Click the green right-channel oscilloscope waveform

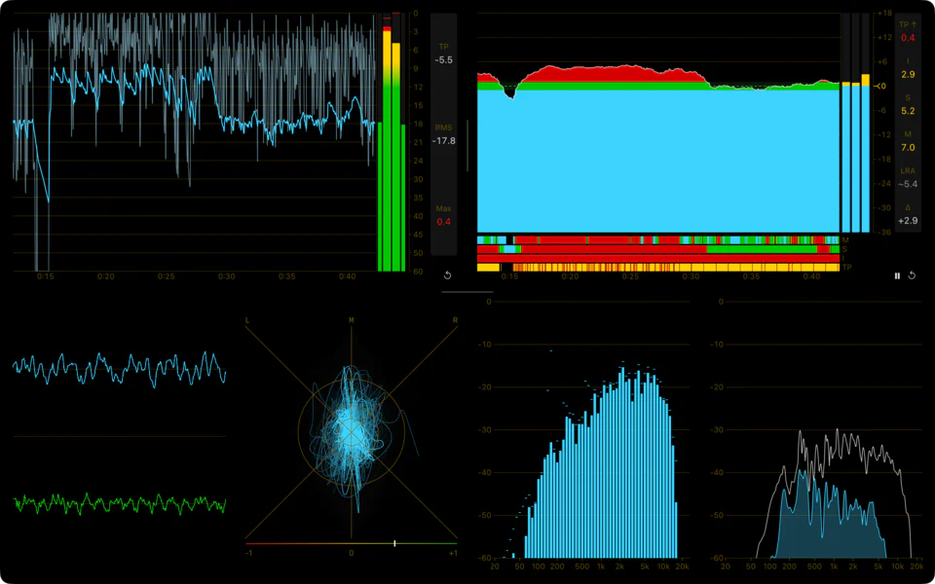click(119, 504)
